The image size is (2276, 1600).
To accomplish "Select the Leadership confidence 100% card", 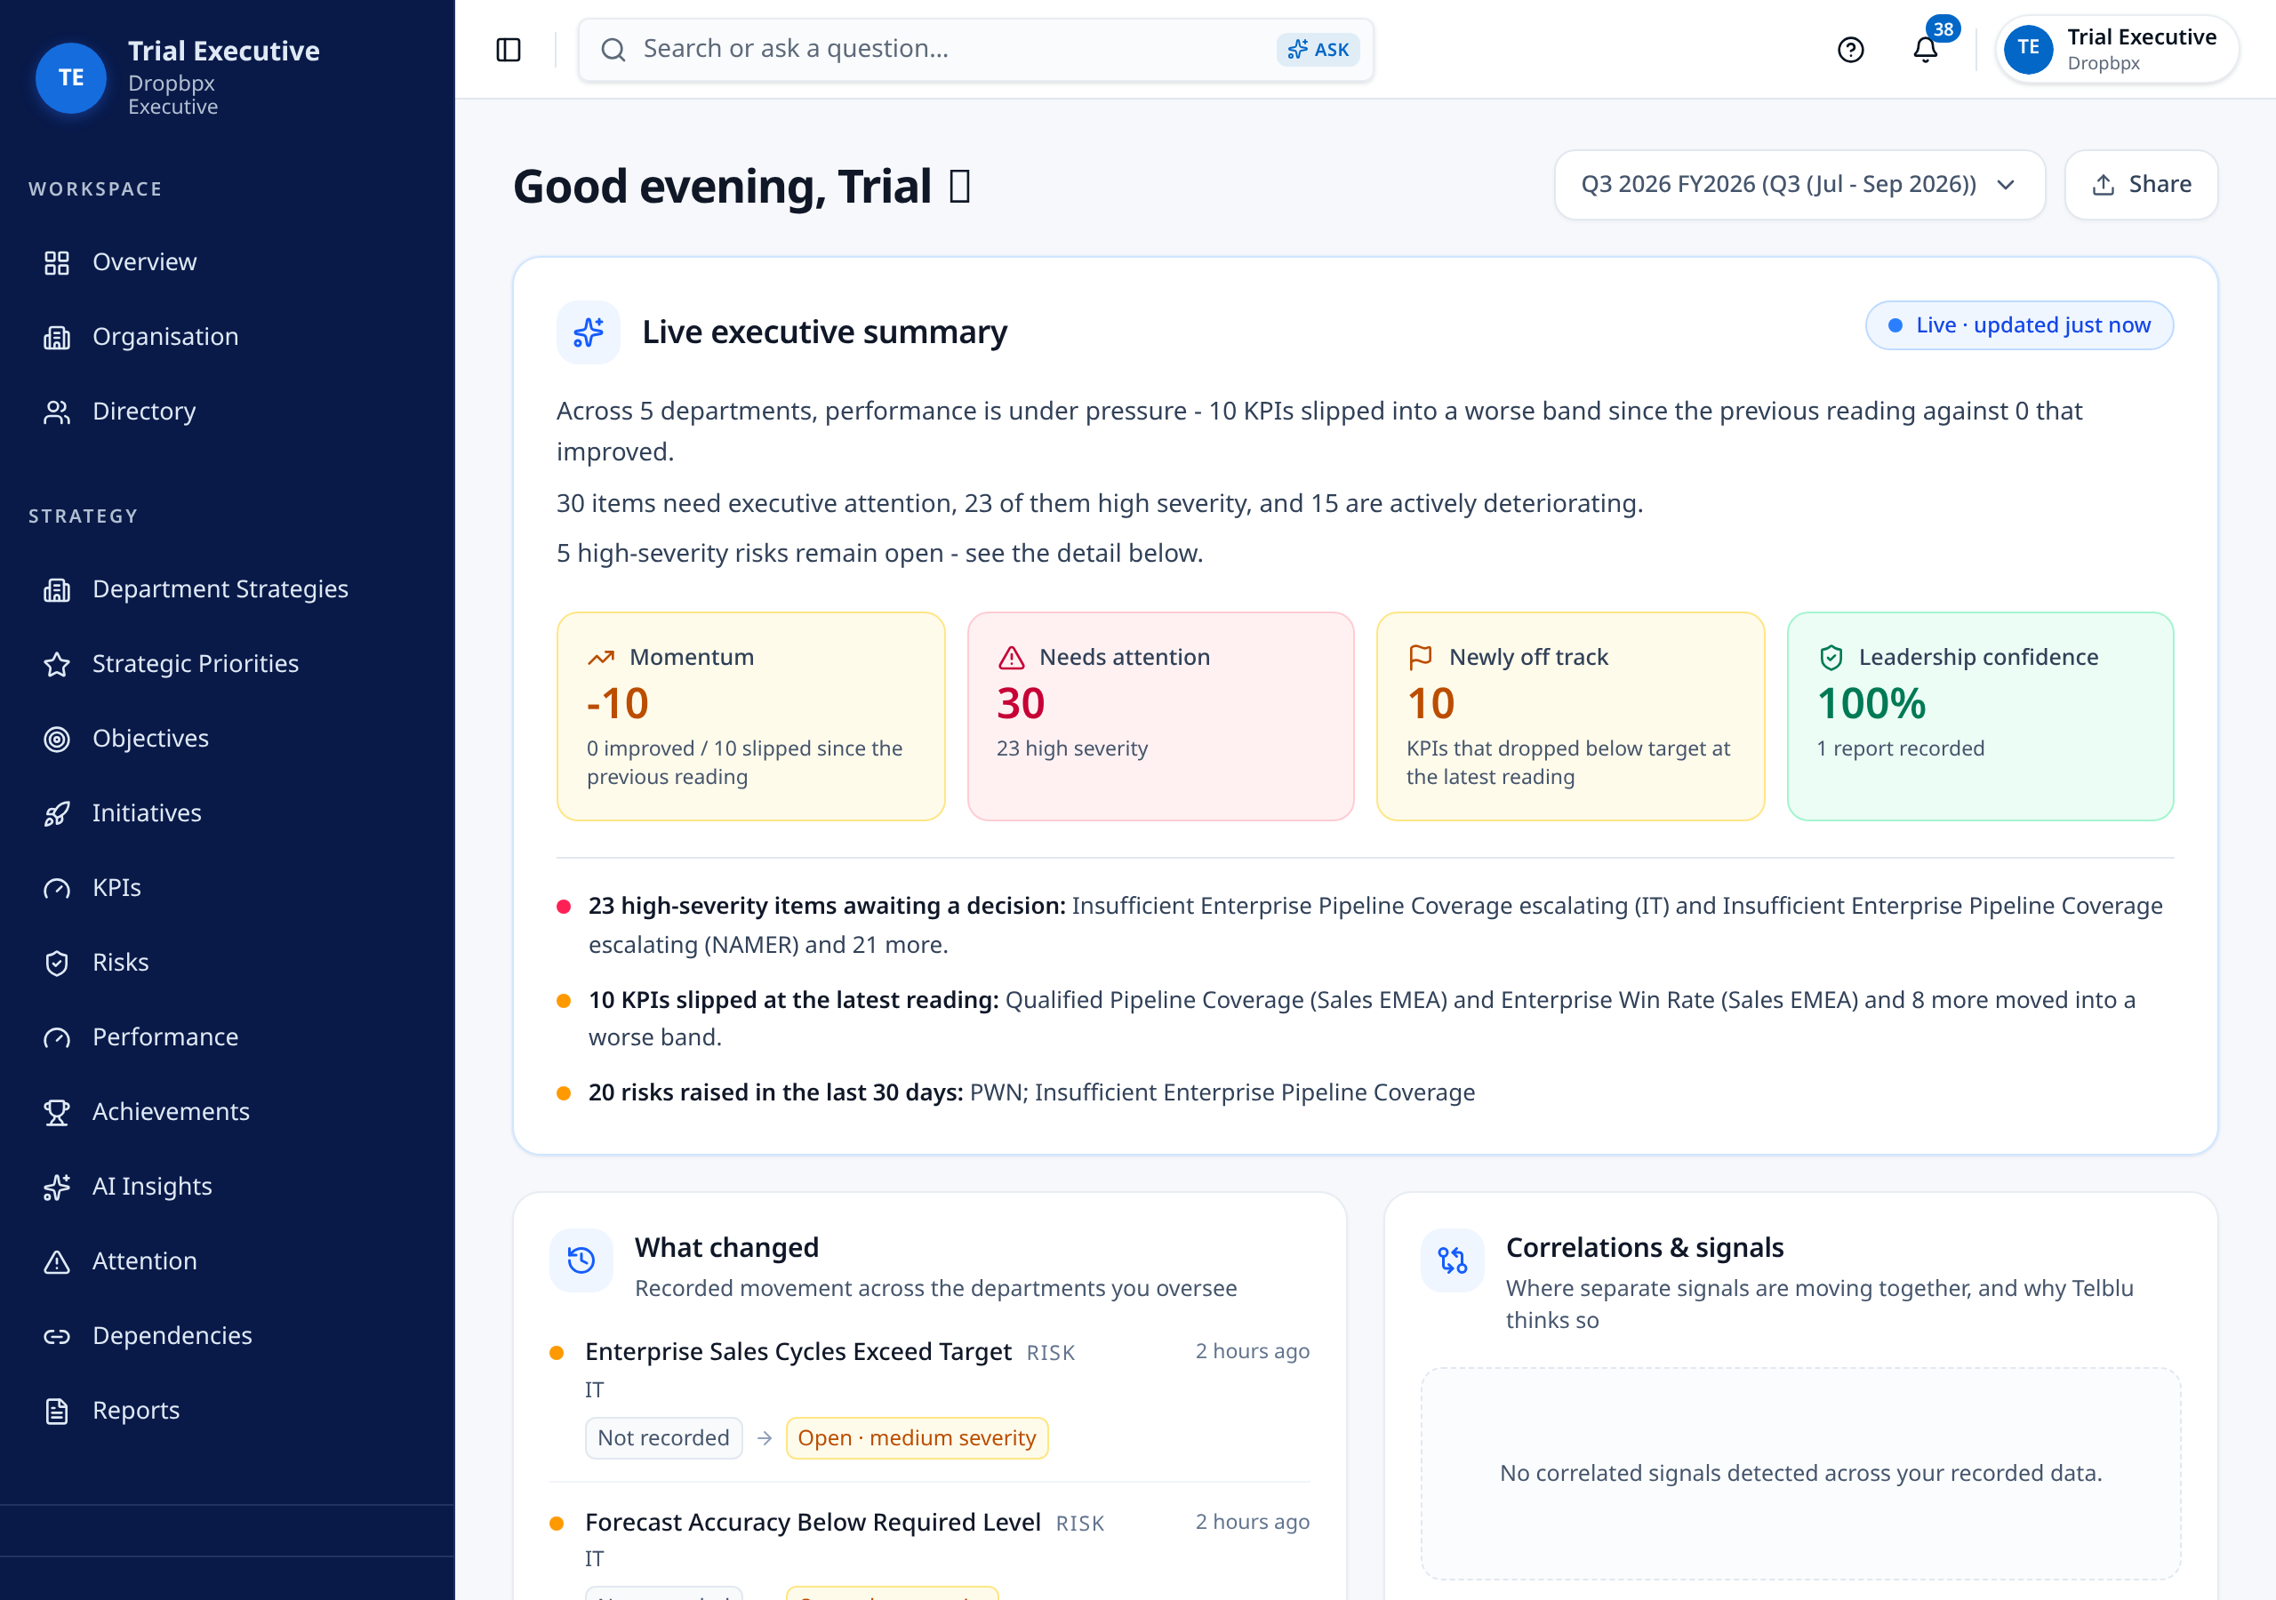I will click(1980, 716).
